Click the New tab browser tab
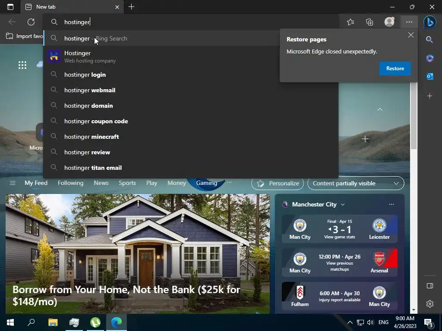442x331 pixels. click(x=72, y=7)
